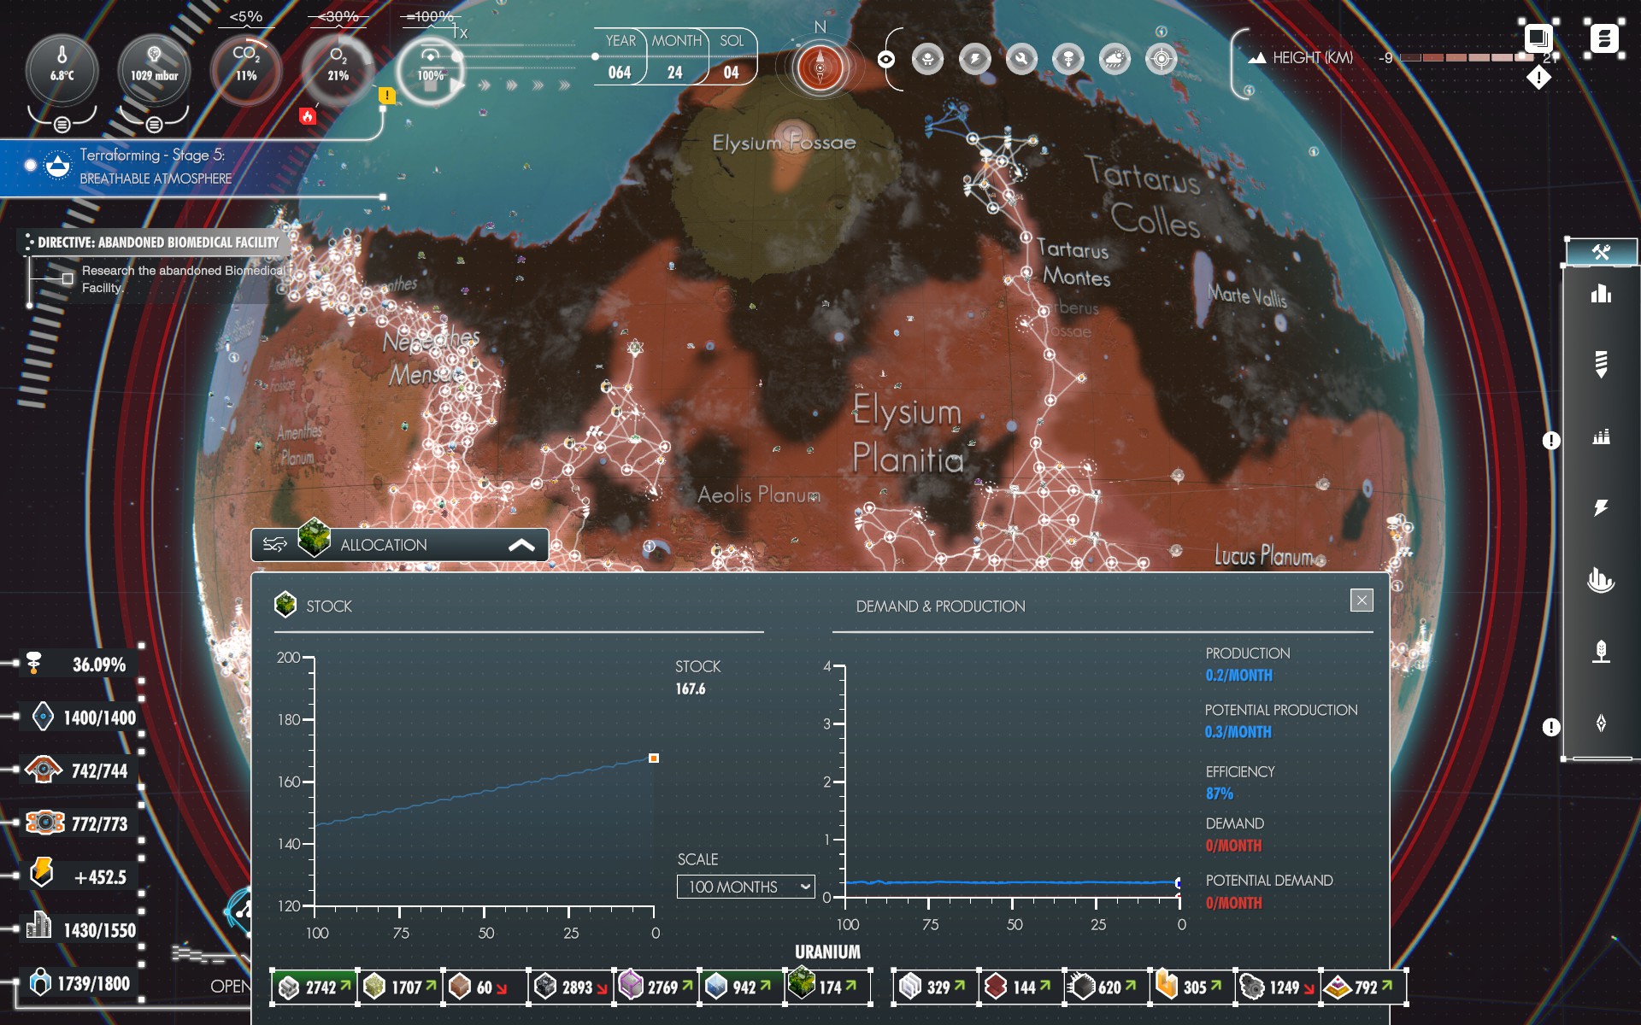Click the wrench overlay filter icon
Image resolution: width=1641 pixels, height=1025 pixels.
coord(1021,59)
